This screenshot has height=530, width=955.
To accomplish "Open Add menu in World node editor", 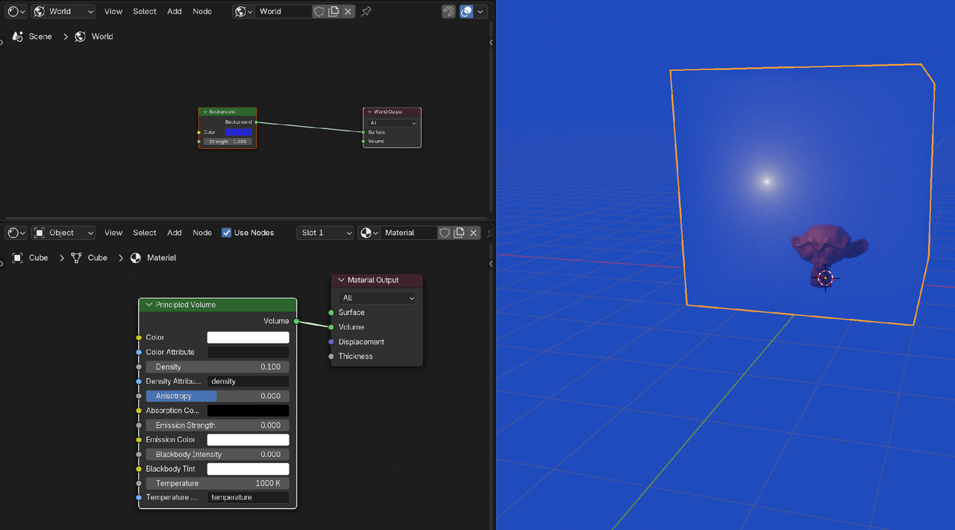I will (175, 11).
